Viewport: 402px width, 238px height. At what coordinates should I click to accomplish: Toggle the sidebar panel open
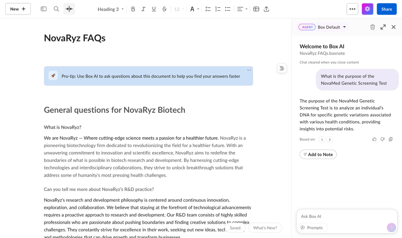coord(43,9)
